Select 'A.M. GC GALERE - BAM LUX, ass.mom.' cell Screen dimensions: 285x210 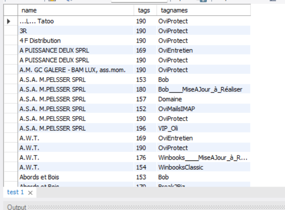[x=76, y=70]
